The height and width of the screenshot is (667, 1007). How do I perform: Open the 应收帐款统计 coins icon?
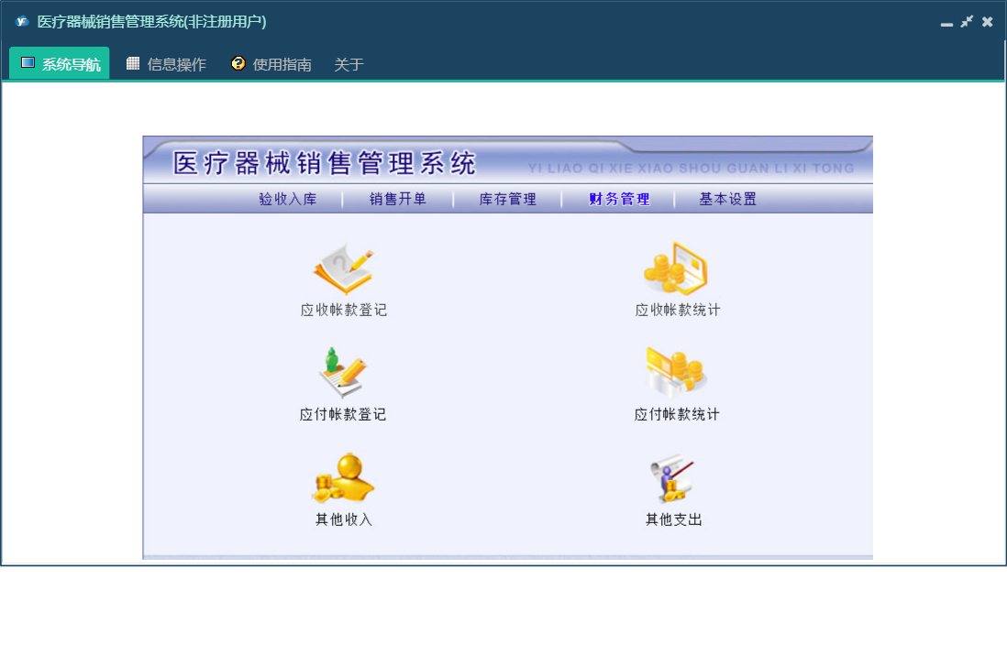(x=676, y=268)
